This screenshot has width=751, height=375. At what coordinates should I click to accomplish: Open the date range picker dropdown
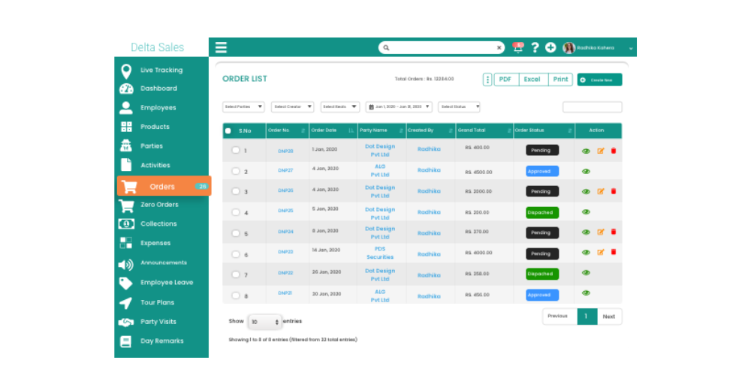399,106
